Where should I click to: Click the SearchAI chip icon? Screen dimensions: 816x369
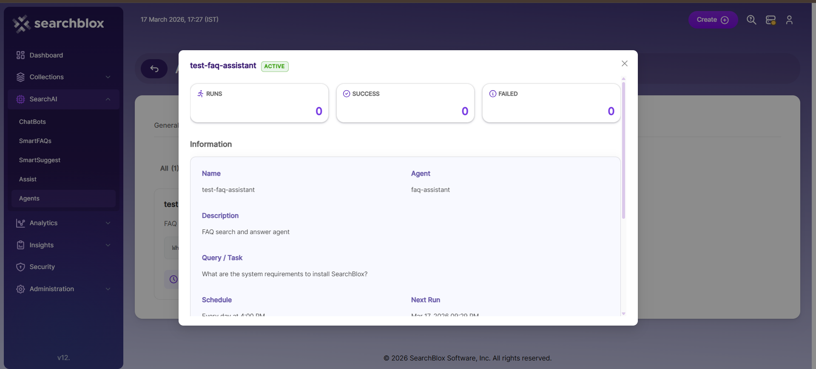pos(20,99)
